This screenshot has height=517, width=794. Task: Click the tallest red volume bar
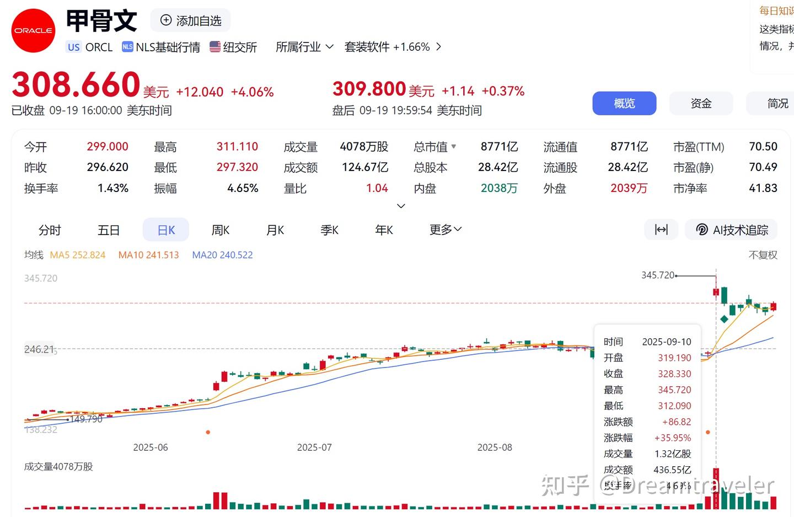click(716, 488)
